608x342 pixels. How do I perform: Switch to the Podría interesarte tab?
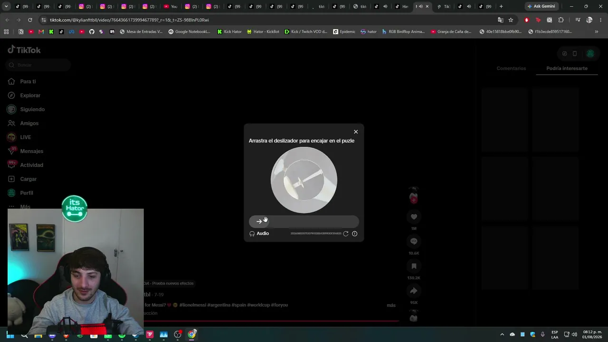click(x=567, y=68)
